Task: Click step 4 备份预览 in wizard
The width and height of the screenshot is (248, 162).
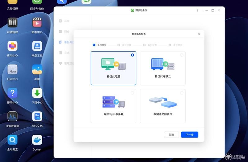Action: click(175, 45)
